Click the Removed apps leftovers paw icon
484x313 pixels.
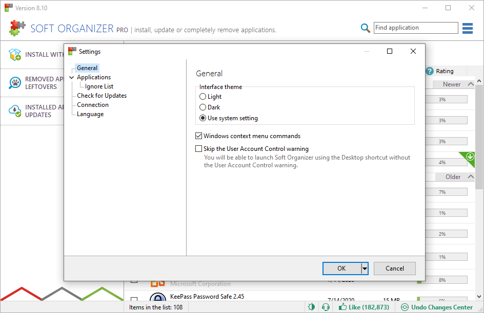tap(15, 83)
